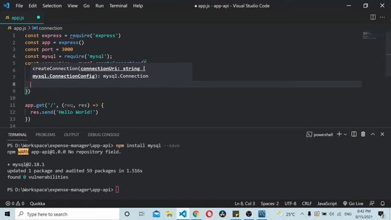This screenshot has height=220, width=391.
Task: Open Opera browser from the taskbar
Action: tap(209, 214)
